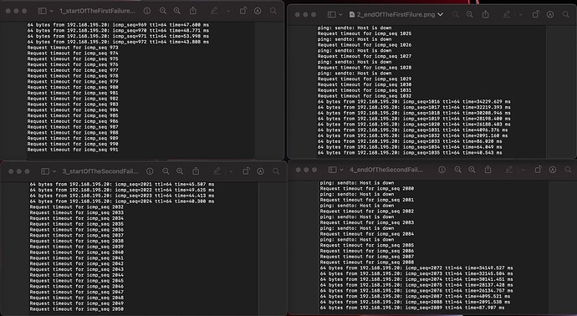Click reply line icmp_seq=1035 time=40.543 ms

(410, 153)
